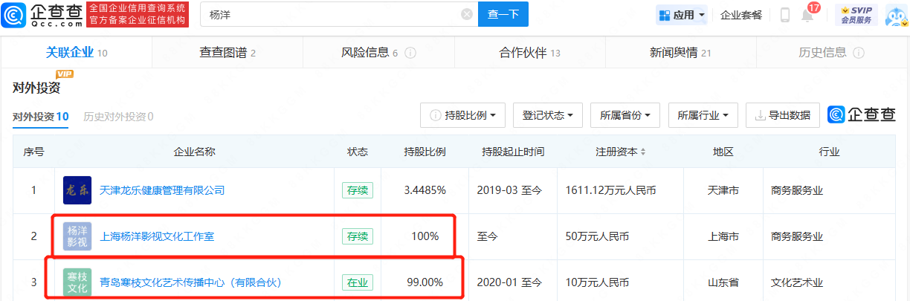Click the 杨洋影视 company logo thumbnail
This screenshot has height=301, width=910.
coord(77,236)
